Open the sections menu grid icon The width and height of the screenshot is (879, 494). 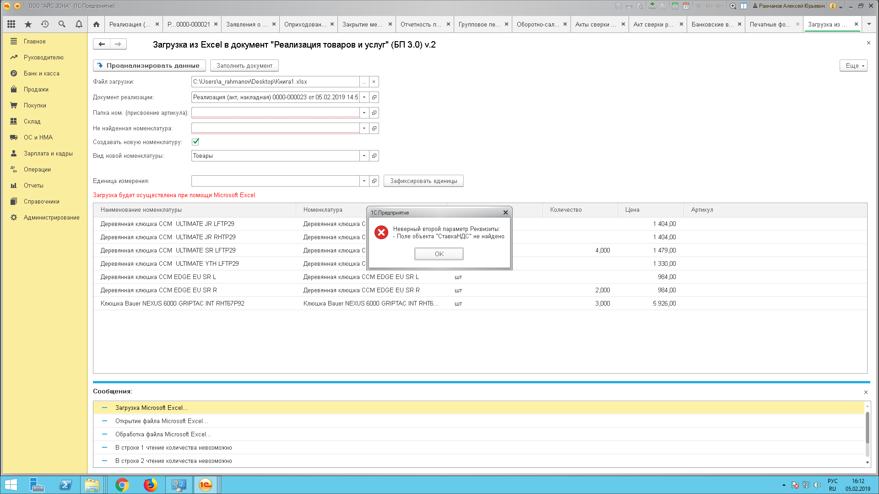tap(11, 24)
